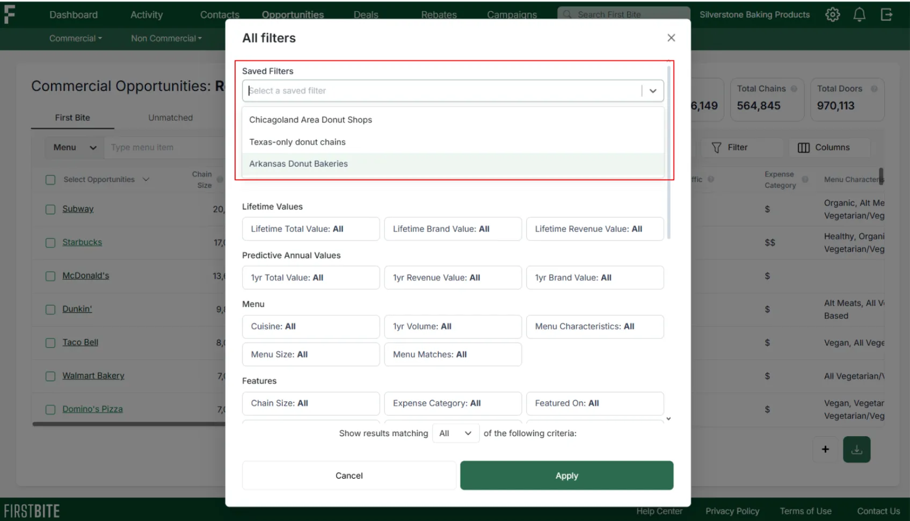Click the Filter button

pyautogui.click(x=742, y=147)
